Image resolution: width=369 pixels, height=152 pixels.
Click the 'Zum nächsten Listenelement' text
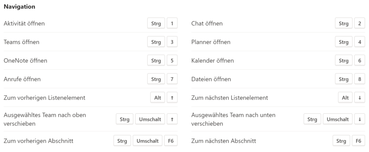[x=230, y=98]
